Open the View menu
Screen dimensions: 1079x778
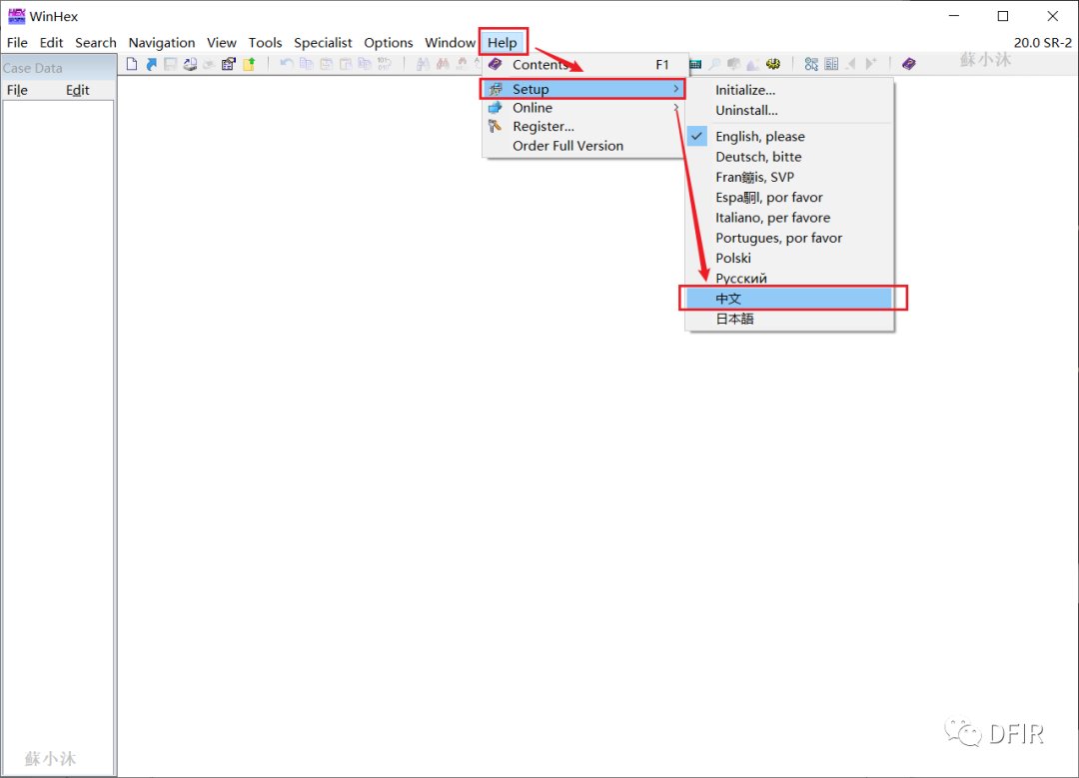(222, 43)
